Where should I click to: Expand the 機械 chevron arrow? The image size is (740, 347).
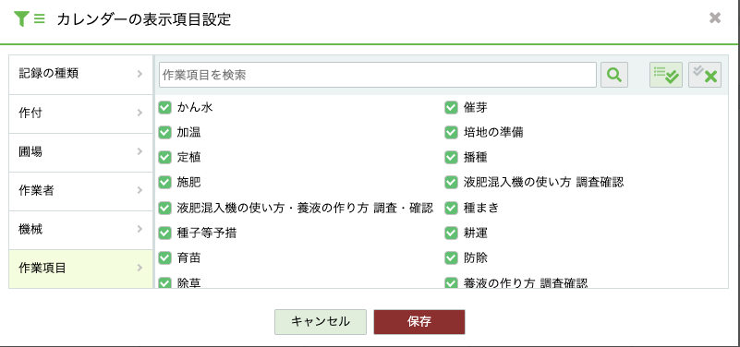pyautogui.click(x=140, y=229)
